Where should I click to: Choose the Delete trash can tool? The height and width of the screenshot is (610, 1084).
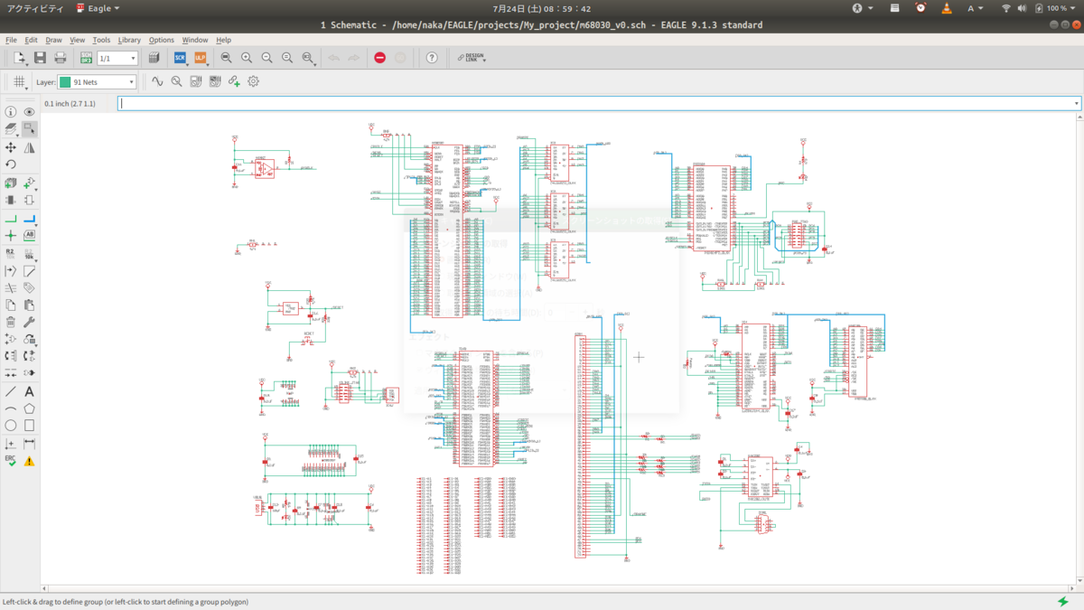point(11,322)
